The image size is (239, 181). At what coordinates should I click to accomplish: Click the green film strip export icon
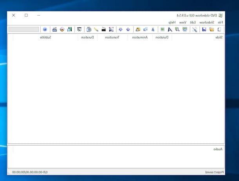69,29
